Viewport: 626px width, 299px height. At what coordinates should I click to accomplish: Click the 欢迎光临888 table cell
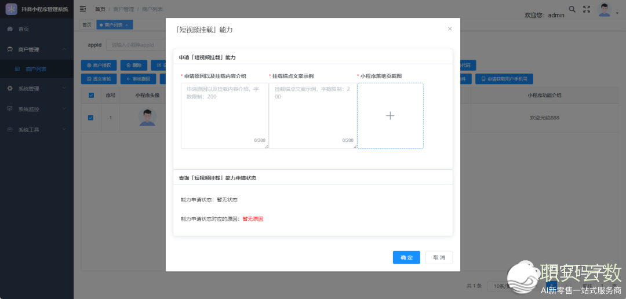pos(544,118)
